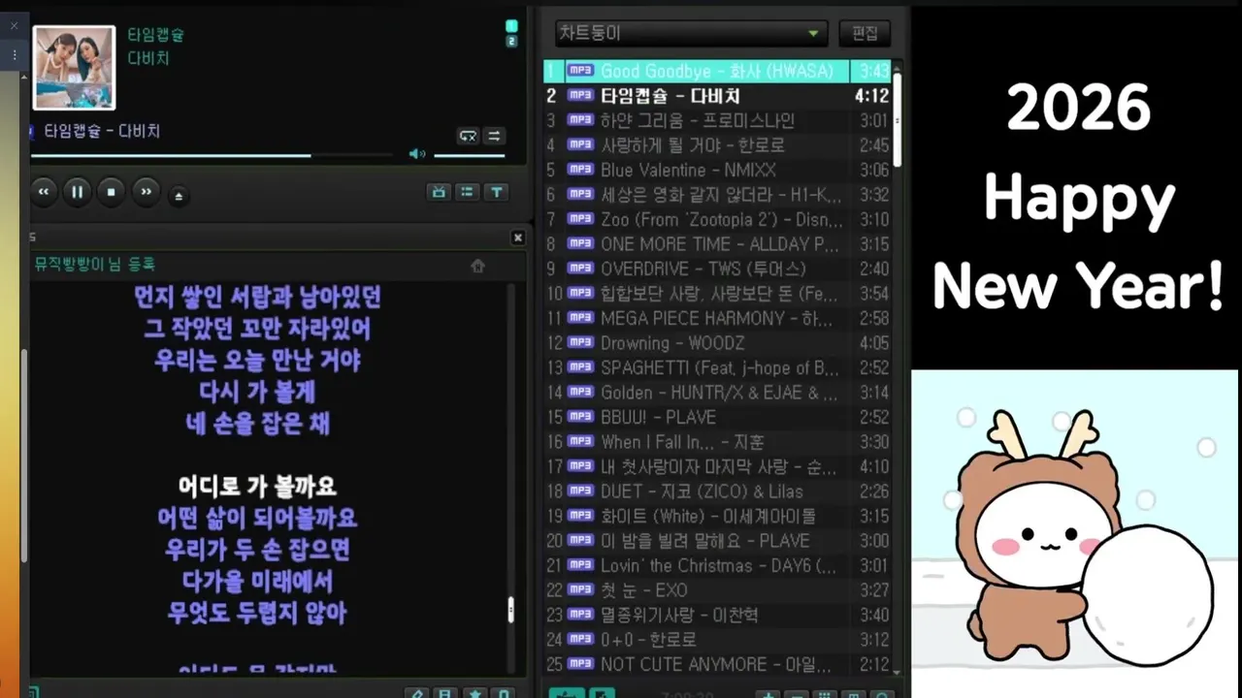Select OVERDRIVE - TWS track
Screen dimensions: 1242x698
tap(717, 269)
